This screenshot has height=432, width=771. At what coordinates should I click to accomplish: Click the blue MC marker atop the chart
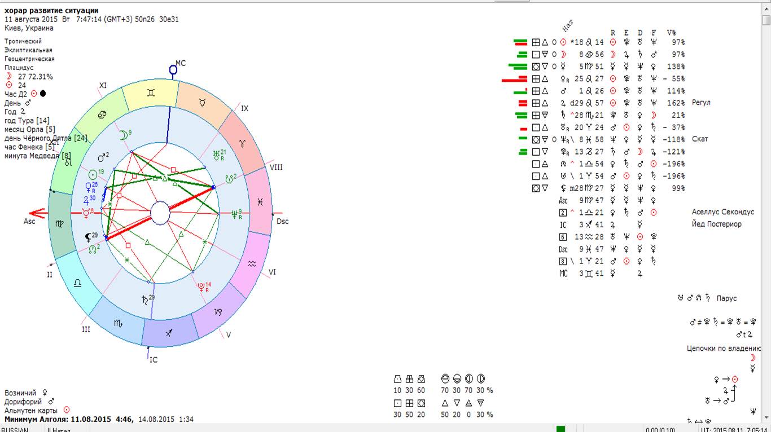[173, 69]
